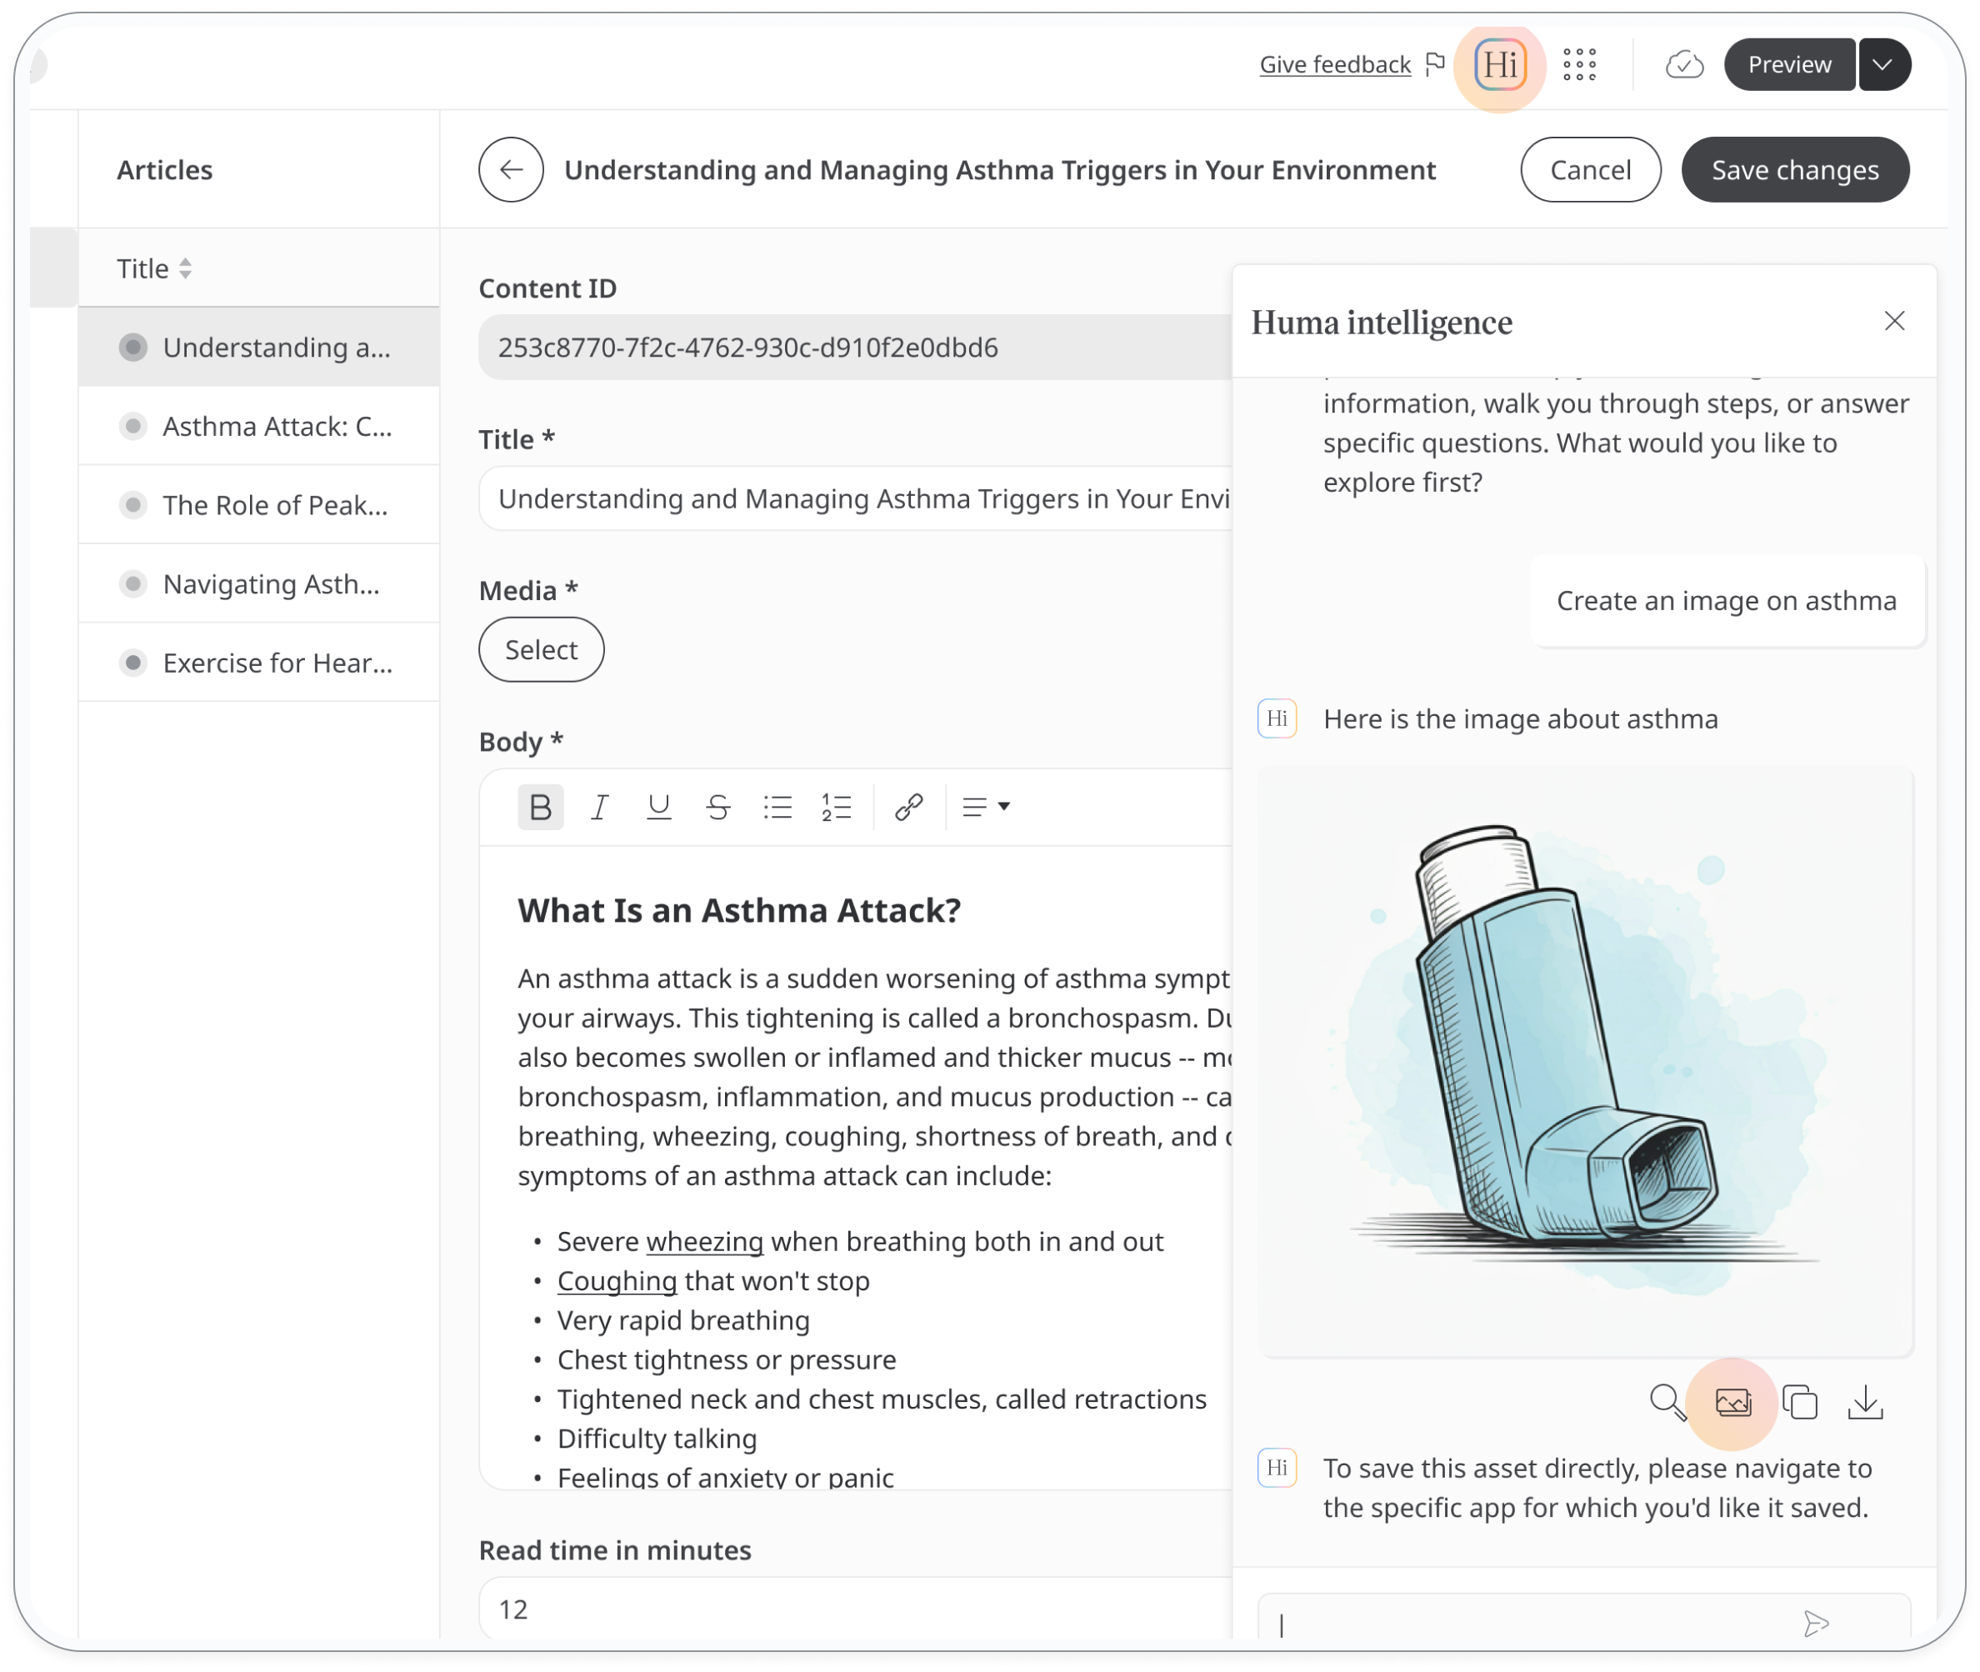Click the Title input field
This screenshot has width=1980, height=1672.
(855, 498)
